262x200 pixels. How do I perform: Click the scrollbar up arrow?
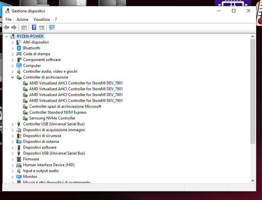[253, 36]
